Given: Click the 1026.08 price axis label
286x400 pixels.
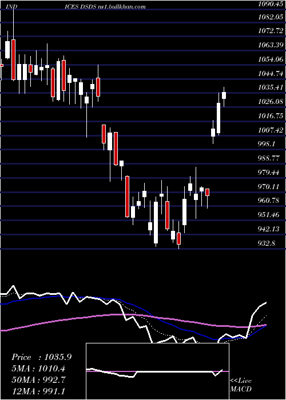Looking at the screenshot, I should click(x=271, y=102).
